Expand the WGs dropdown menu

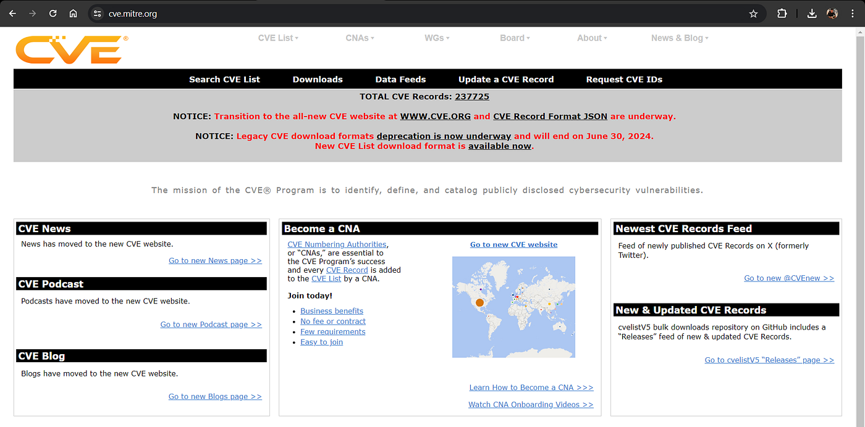click(x=437, y=38)
